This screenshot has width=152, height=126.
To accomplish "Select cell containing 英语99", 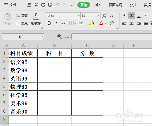I will (23, 78).
